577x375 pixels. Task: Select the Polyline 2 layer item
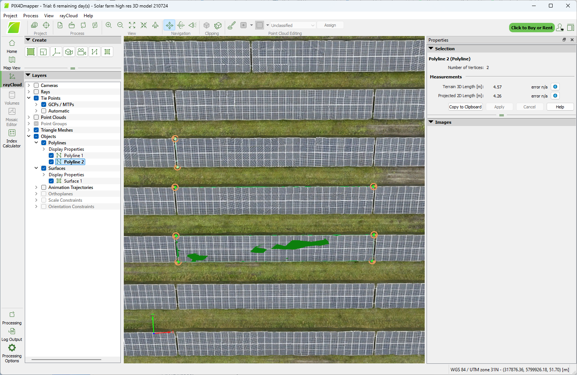74,162
